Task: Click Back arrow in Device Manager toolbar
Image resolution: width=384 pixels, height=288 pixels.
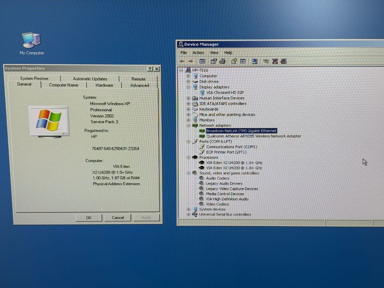Action: tap(182, 61)
